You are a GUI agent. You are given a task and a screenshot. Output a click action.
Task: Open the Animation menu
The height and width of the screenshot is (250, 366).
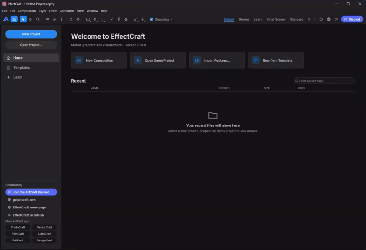point(67,11)
